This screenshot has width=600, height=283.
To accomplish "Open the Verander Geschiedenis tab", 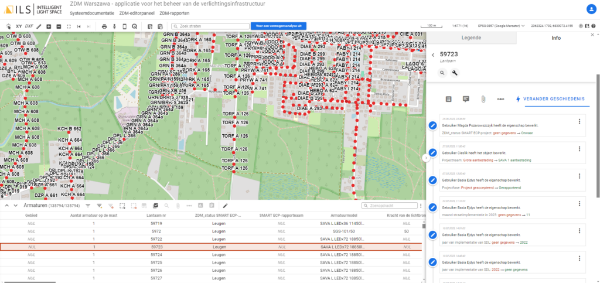I will pyautogui.click(x=550, y=99).
